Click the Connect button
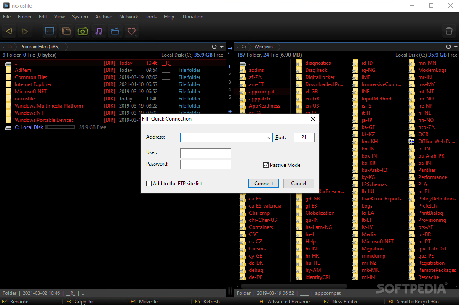This screenshot has height=305, width=459. point(264,184)
